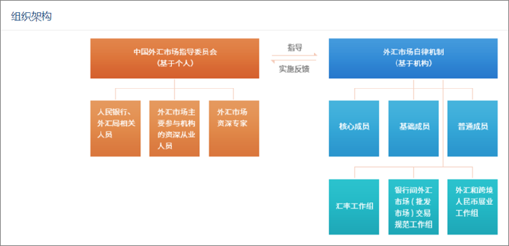509x246 pixels.
Task: Click 外汇和跨境人民币展业工作组 box
Action: 472,207
